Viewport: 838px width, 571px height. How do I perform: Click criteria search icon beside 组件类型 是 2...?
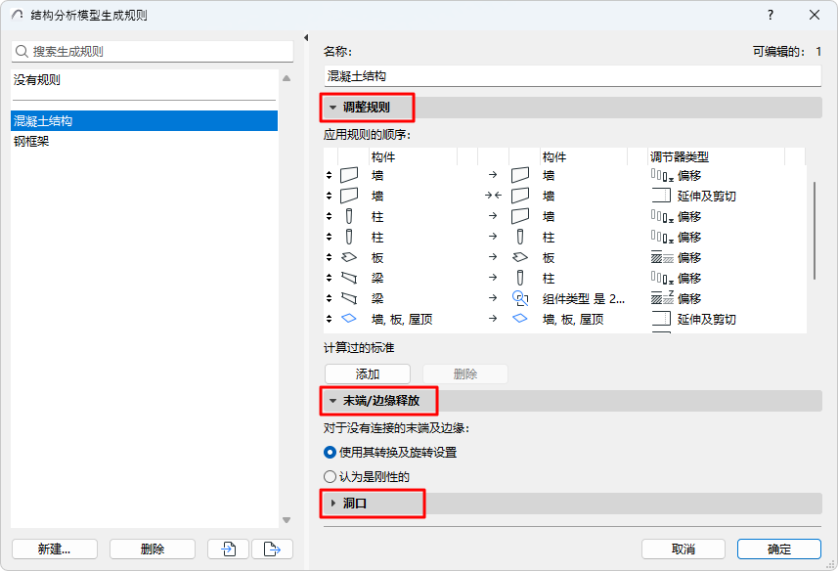point(520,298)
